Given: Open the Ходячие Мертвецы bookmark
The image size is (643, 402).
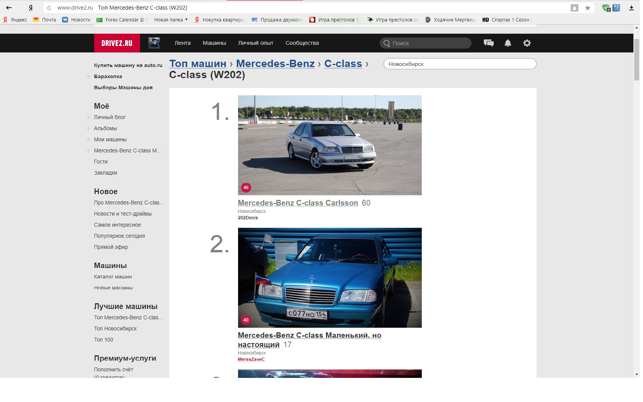Looking at the screenshot, I should 451,20.
